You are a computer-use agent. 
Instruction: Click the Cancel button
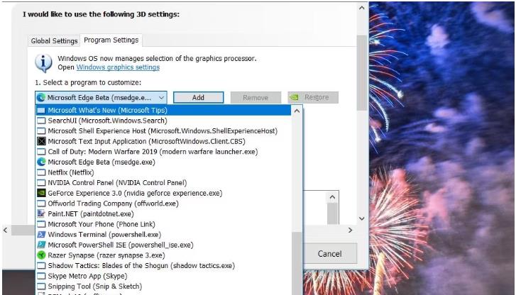click(330, 254)
